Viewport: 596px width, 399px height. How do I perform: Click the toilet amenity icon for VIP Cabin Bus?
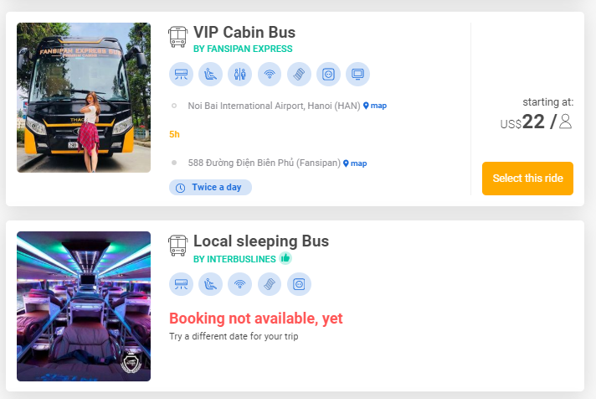240,74
